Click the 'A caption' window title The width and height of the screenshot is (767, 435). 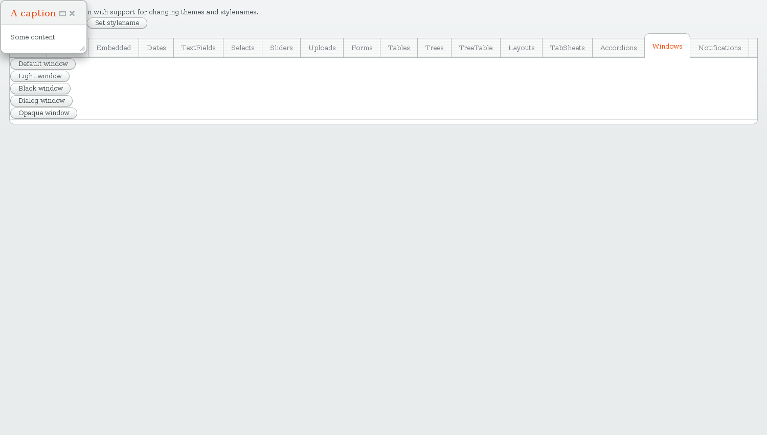click(33, 13)
